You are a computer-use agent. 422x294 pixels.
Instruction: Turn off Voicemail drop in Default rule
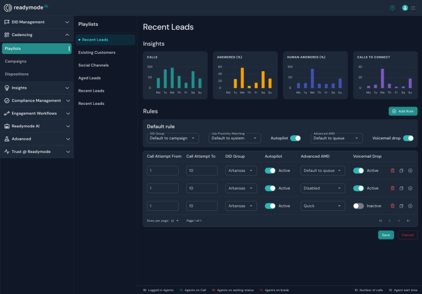(x=408, y=138)
